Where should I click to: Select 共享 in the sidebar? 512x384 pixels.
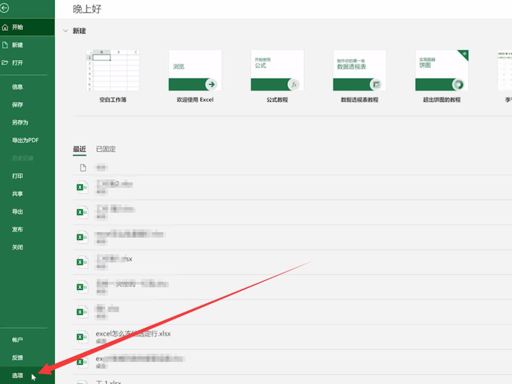17,193
